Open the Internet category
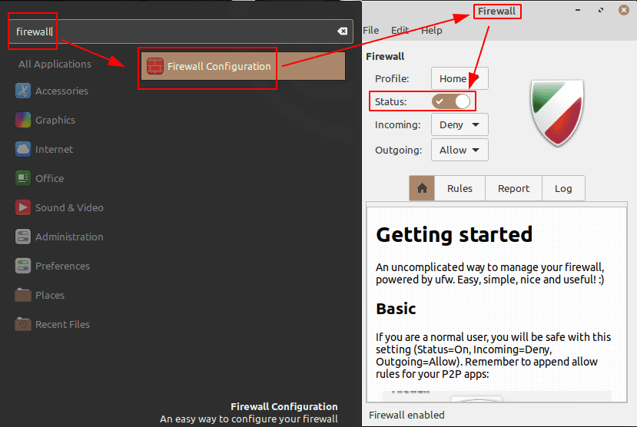The image size is (637, 427). click(x=45, y=149)
